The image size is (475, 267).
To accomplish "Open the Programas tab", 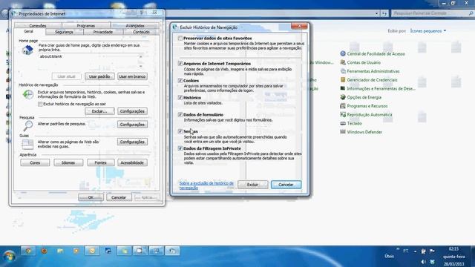I will point(86,26).
